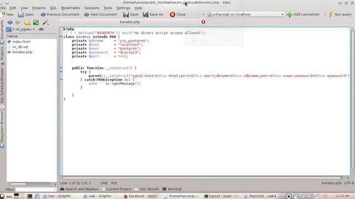Click the red Close document toolbar button
355x199 pixels.
[x=177, y=14]
